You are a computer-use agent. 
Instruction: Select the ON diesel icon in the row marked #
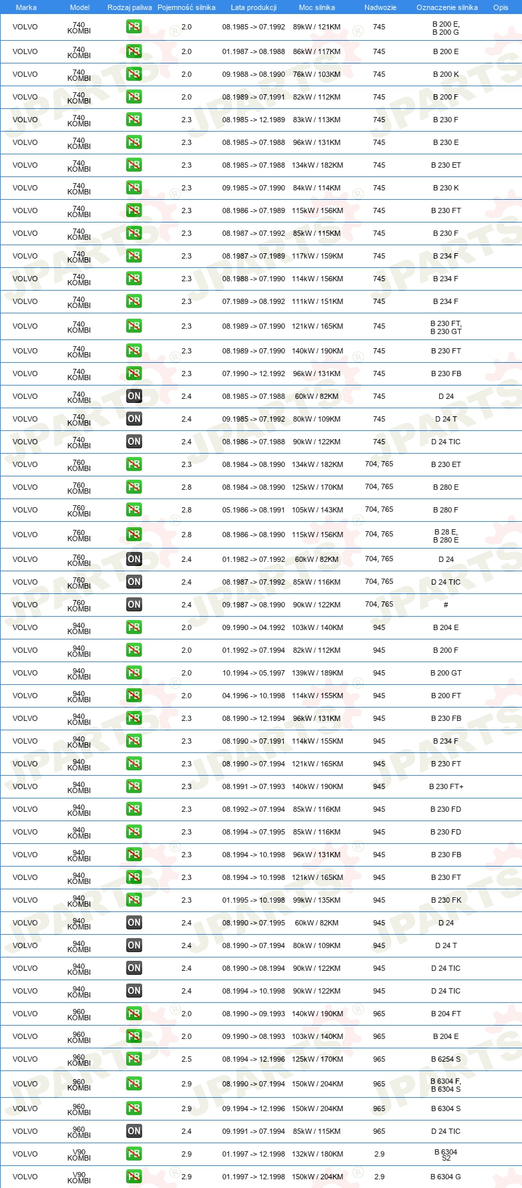(x=134, y=605)
